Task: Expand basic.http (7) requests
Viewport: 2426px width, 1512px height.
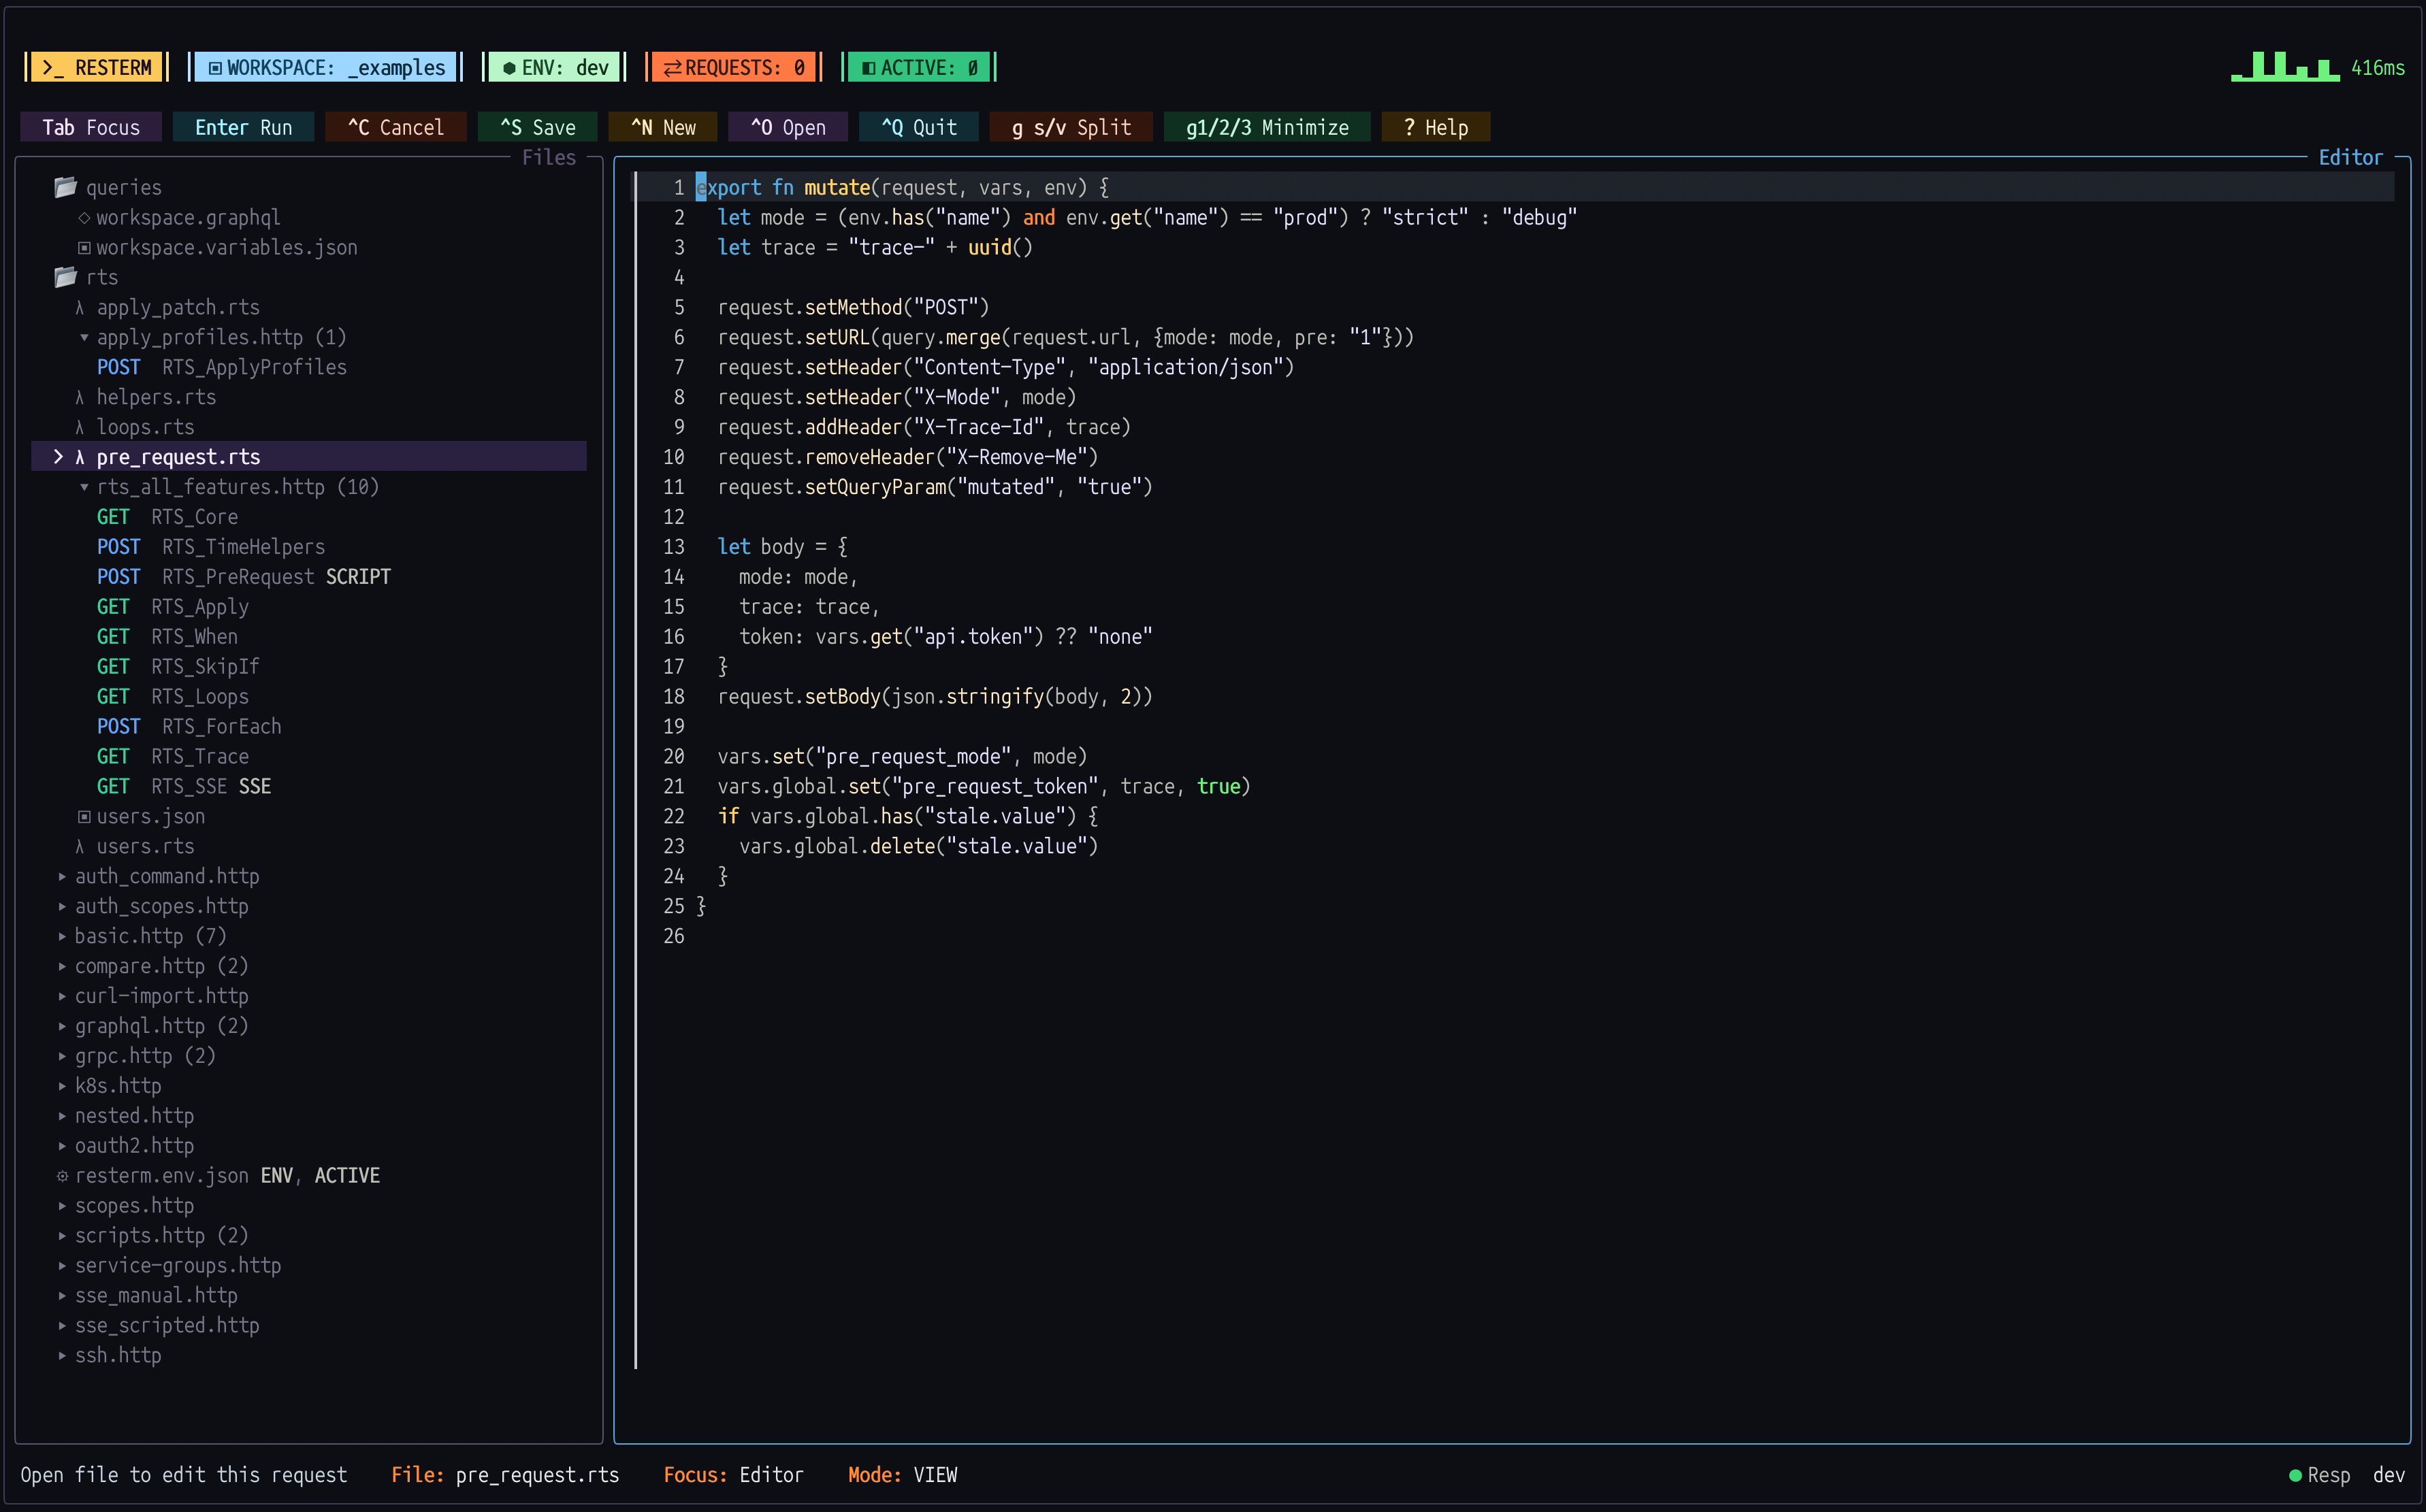Action: click(62, 936)
